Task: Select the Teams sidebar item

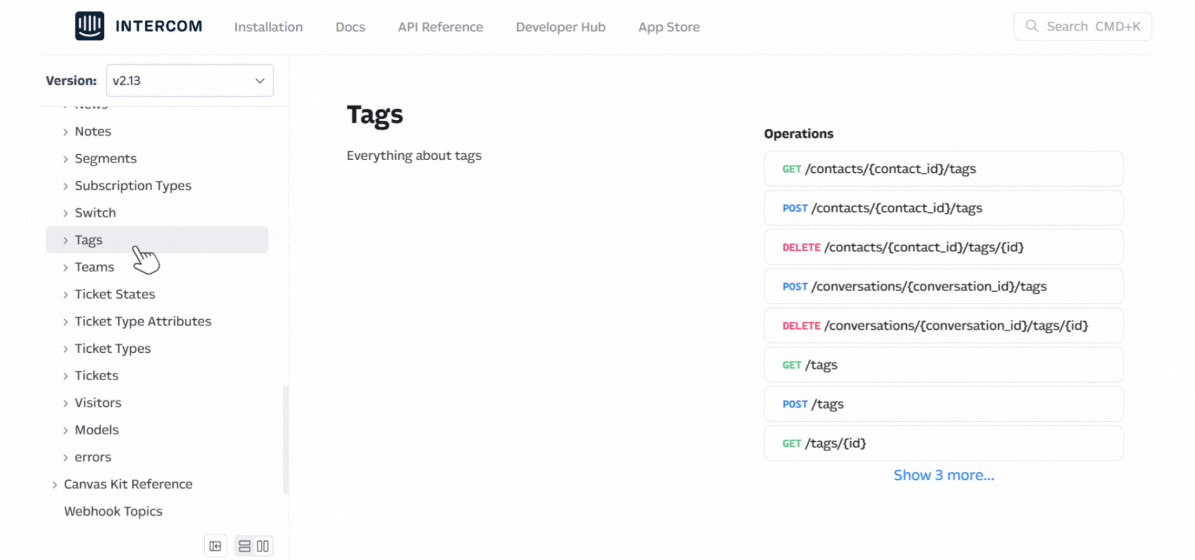Action: click(95, 267)
